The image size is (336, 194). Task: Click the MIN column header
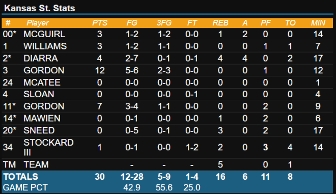(x=318, y=23)
